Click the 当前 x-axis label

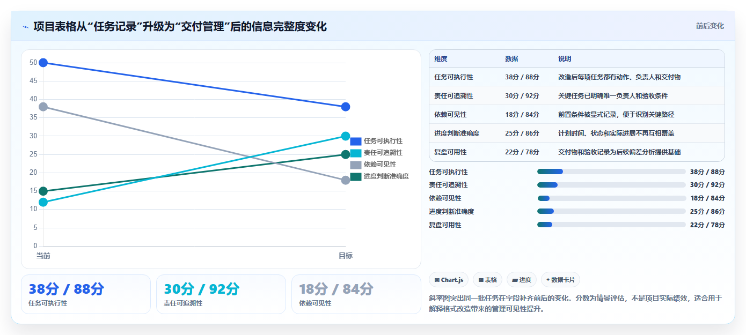click(43, 256)
